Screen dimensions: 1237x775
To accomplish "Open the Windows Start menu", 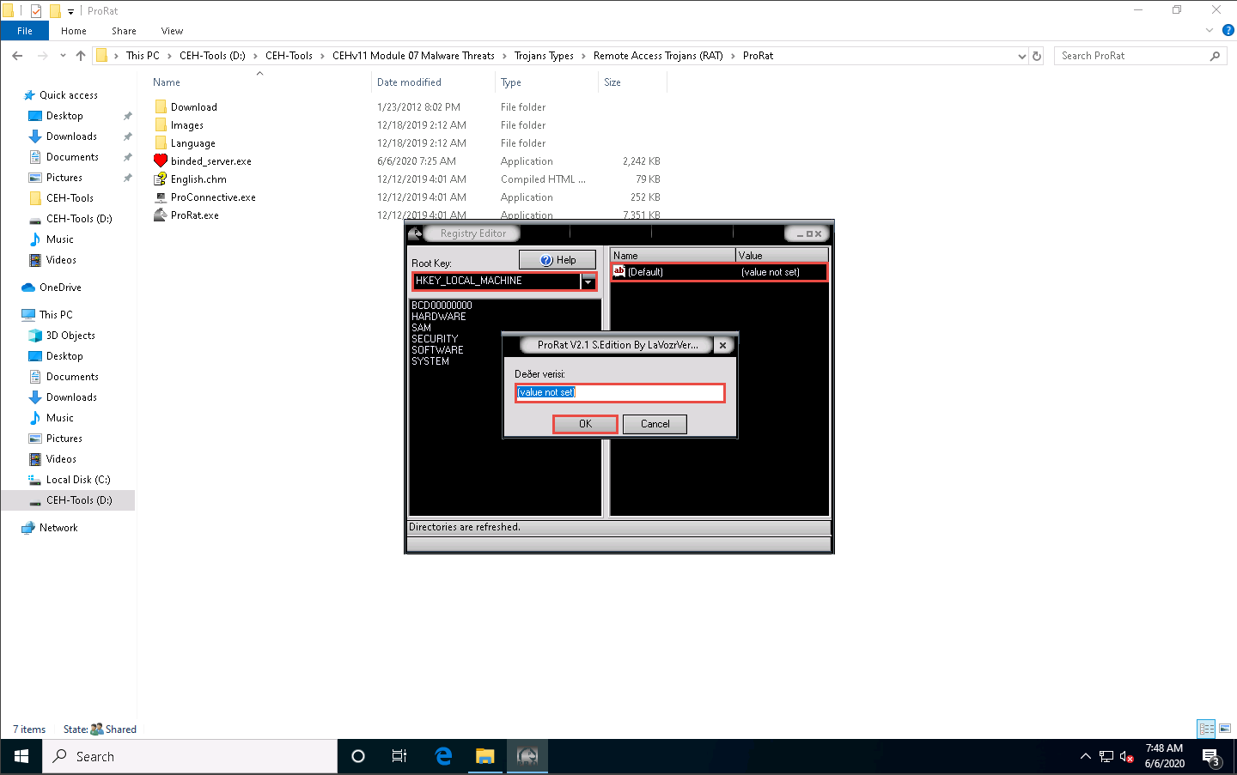I will [x=21, y=756].
